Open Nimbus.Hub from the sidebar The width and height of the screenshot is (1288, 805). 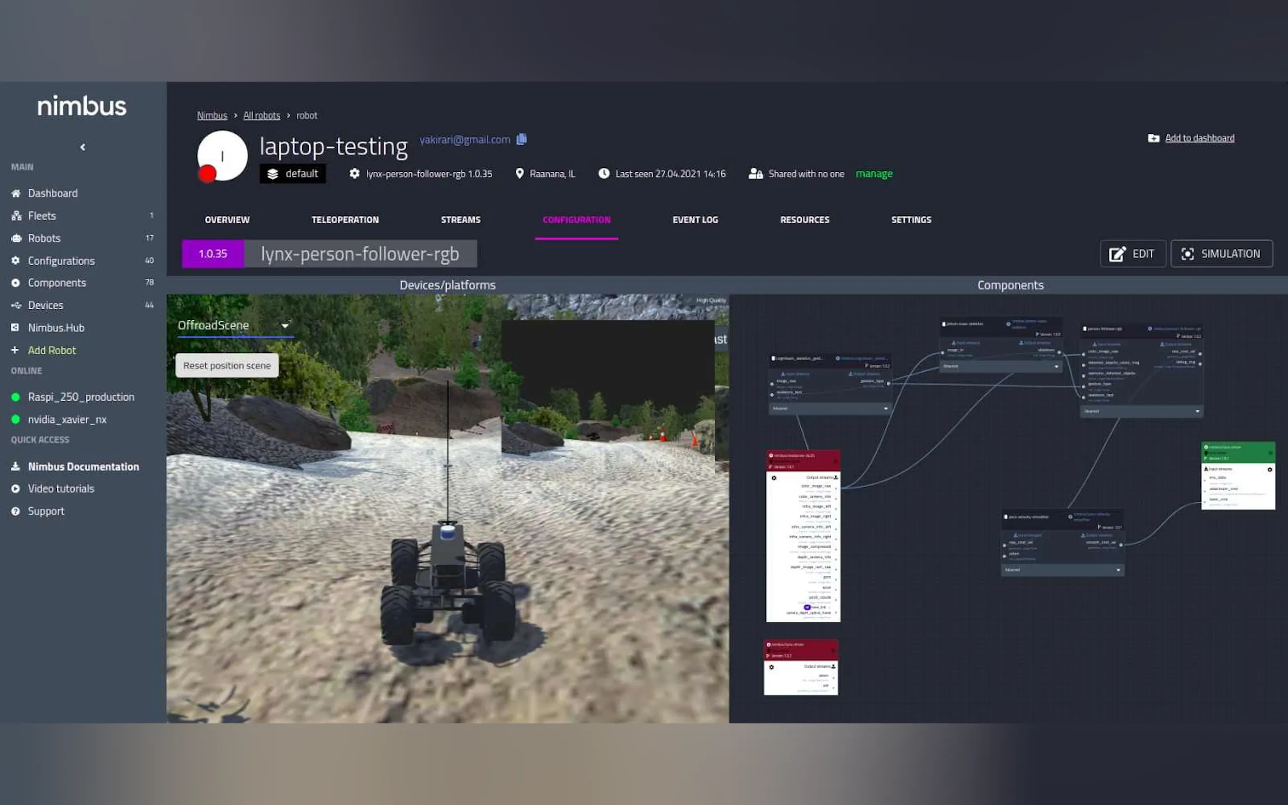coord(56,327)
